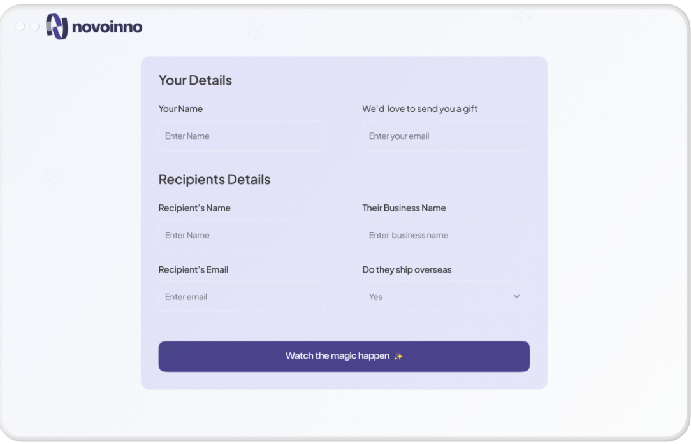
Task: Click the 'Your Name' field label
Action: (180, 109)
